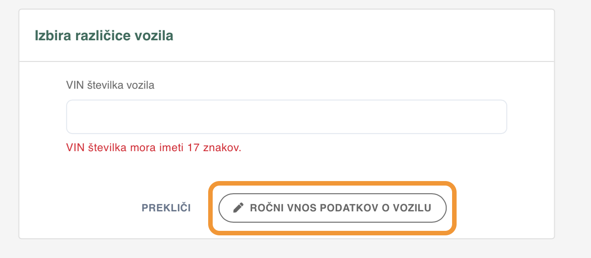Cancel with the PREKLIČI link

(x=166, y=208)
